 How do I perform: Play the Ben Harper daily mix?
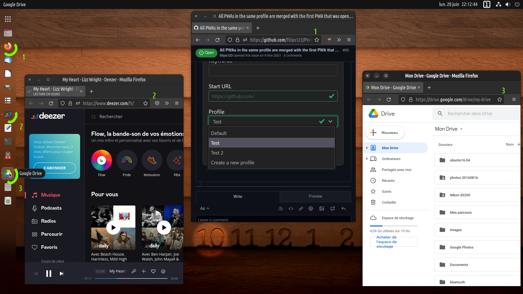[x=164, y=228]
